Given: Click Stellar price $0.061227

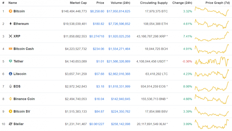Looking at the screenshot, I should pos(97,124).
